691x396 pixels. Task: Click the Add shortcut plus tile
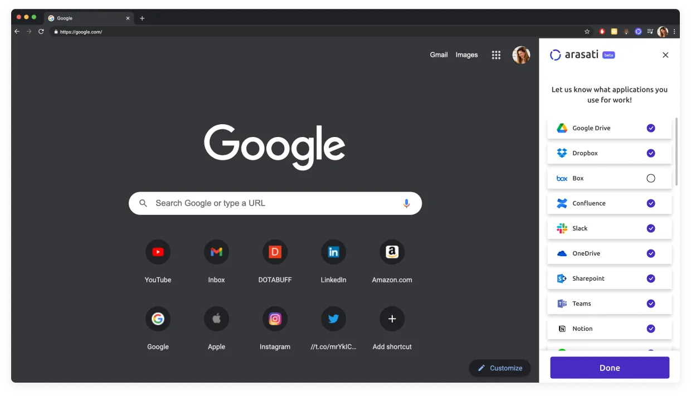point(392,319)
